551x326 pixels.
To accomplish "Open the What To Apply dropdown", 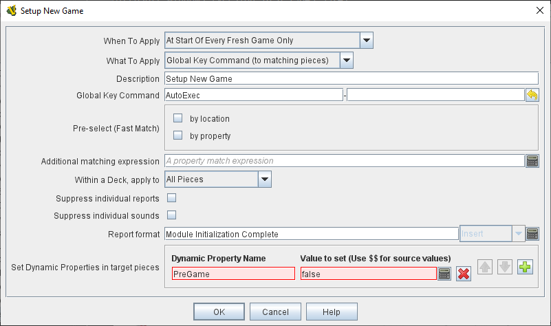I will [347, 61].
